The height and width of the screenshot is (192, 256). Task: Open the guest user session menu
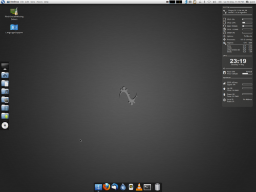pos(250,2)
